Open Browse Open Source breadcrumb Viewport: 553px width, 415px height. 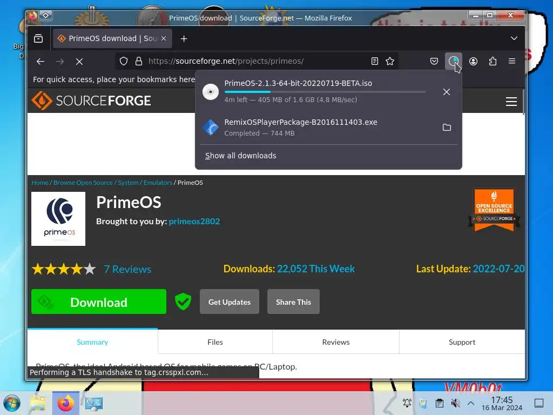pos(83,183)
